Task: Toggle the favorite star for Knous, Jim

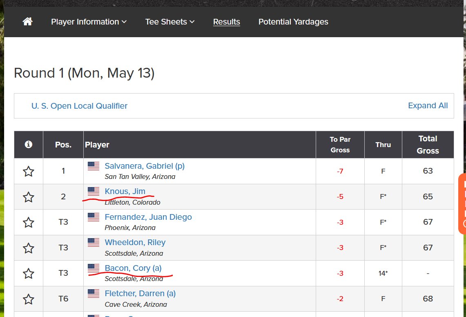Action: [x=28, y=196]
